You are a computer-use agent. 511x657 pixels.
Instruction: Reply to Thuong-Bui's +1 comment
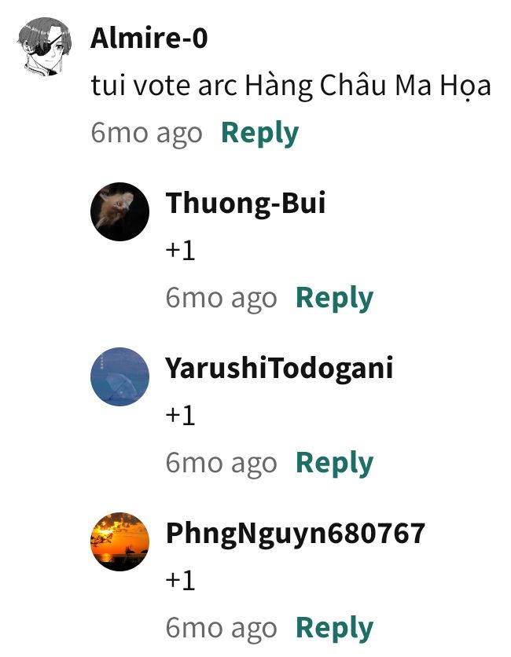(x=335, y=299)
